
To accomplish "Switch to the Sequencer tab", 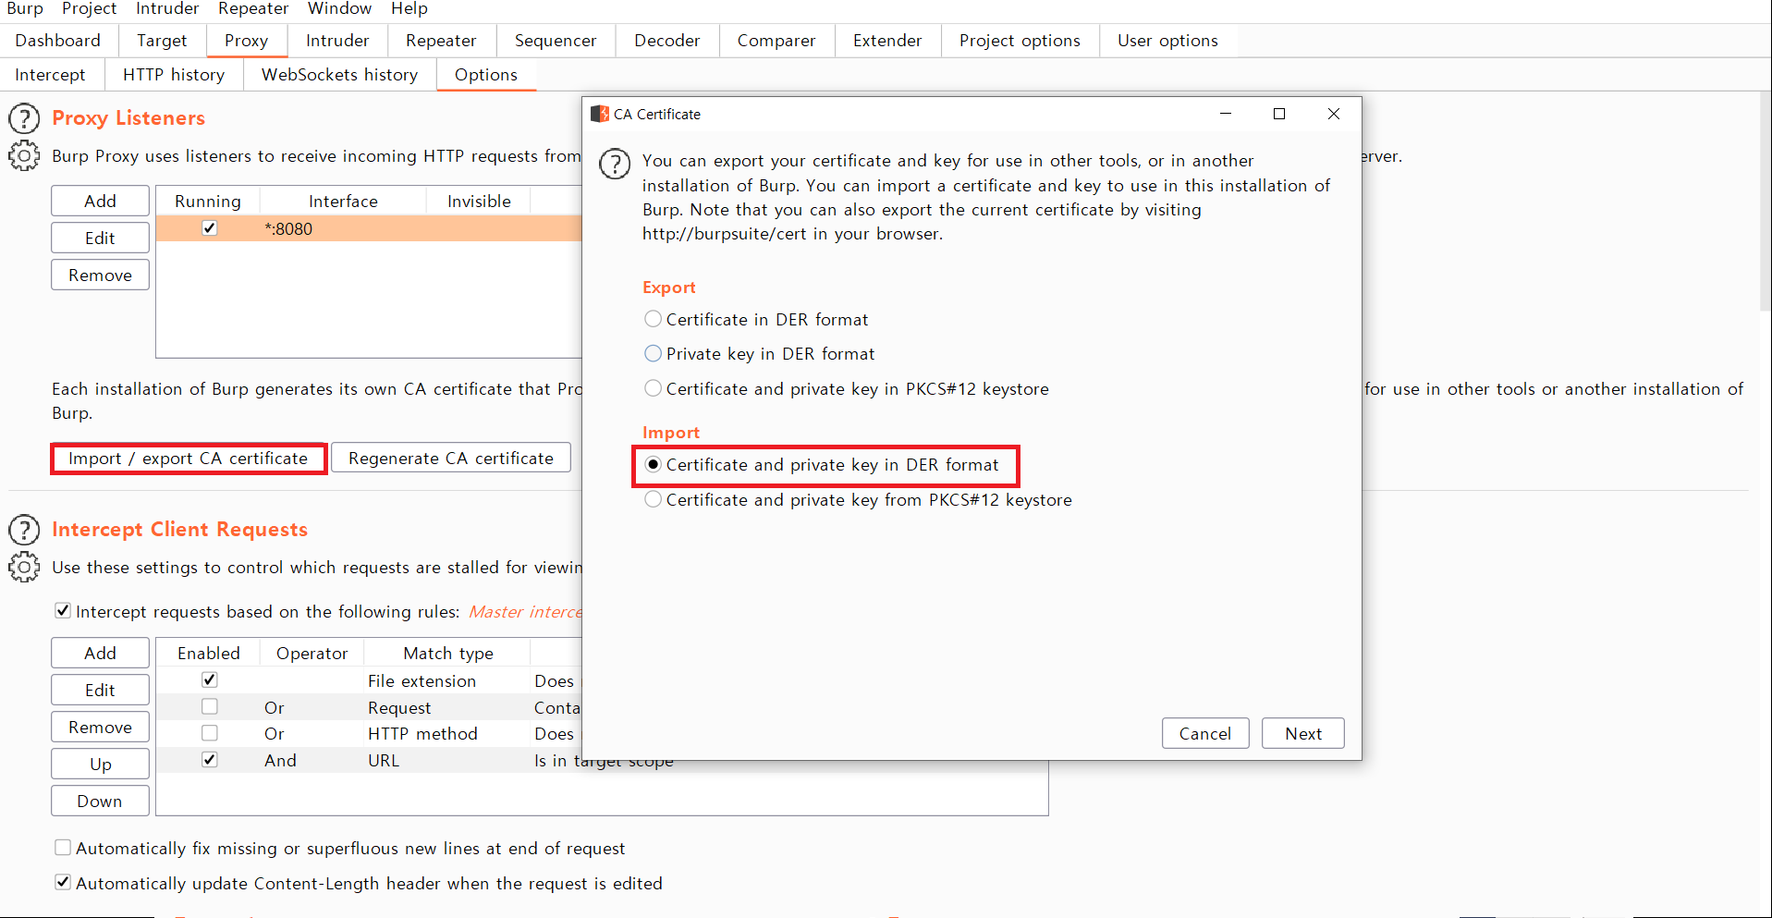I will (x=556, y=41).
